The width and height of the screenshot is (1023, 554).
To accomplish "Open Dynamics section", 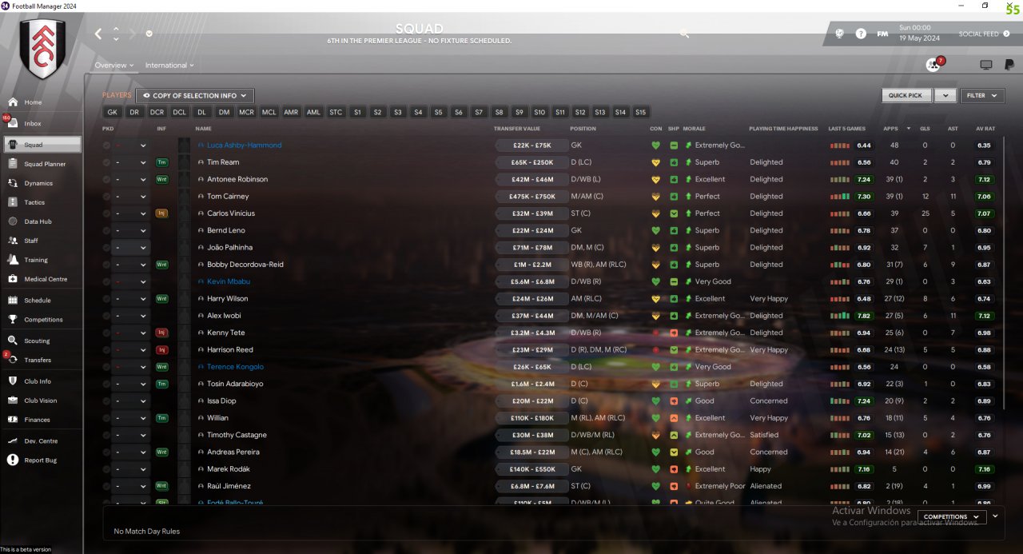I will [42, 183].
